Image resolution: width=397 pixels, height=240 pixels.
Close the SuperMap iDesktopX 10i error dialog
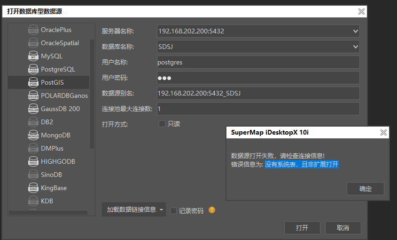point(383,132)
